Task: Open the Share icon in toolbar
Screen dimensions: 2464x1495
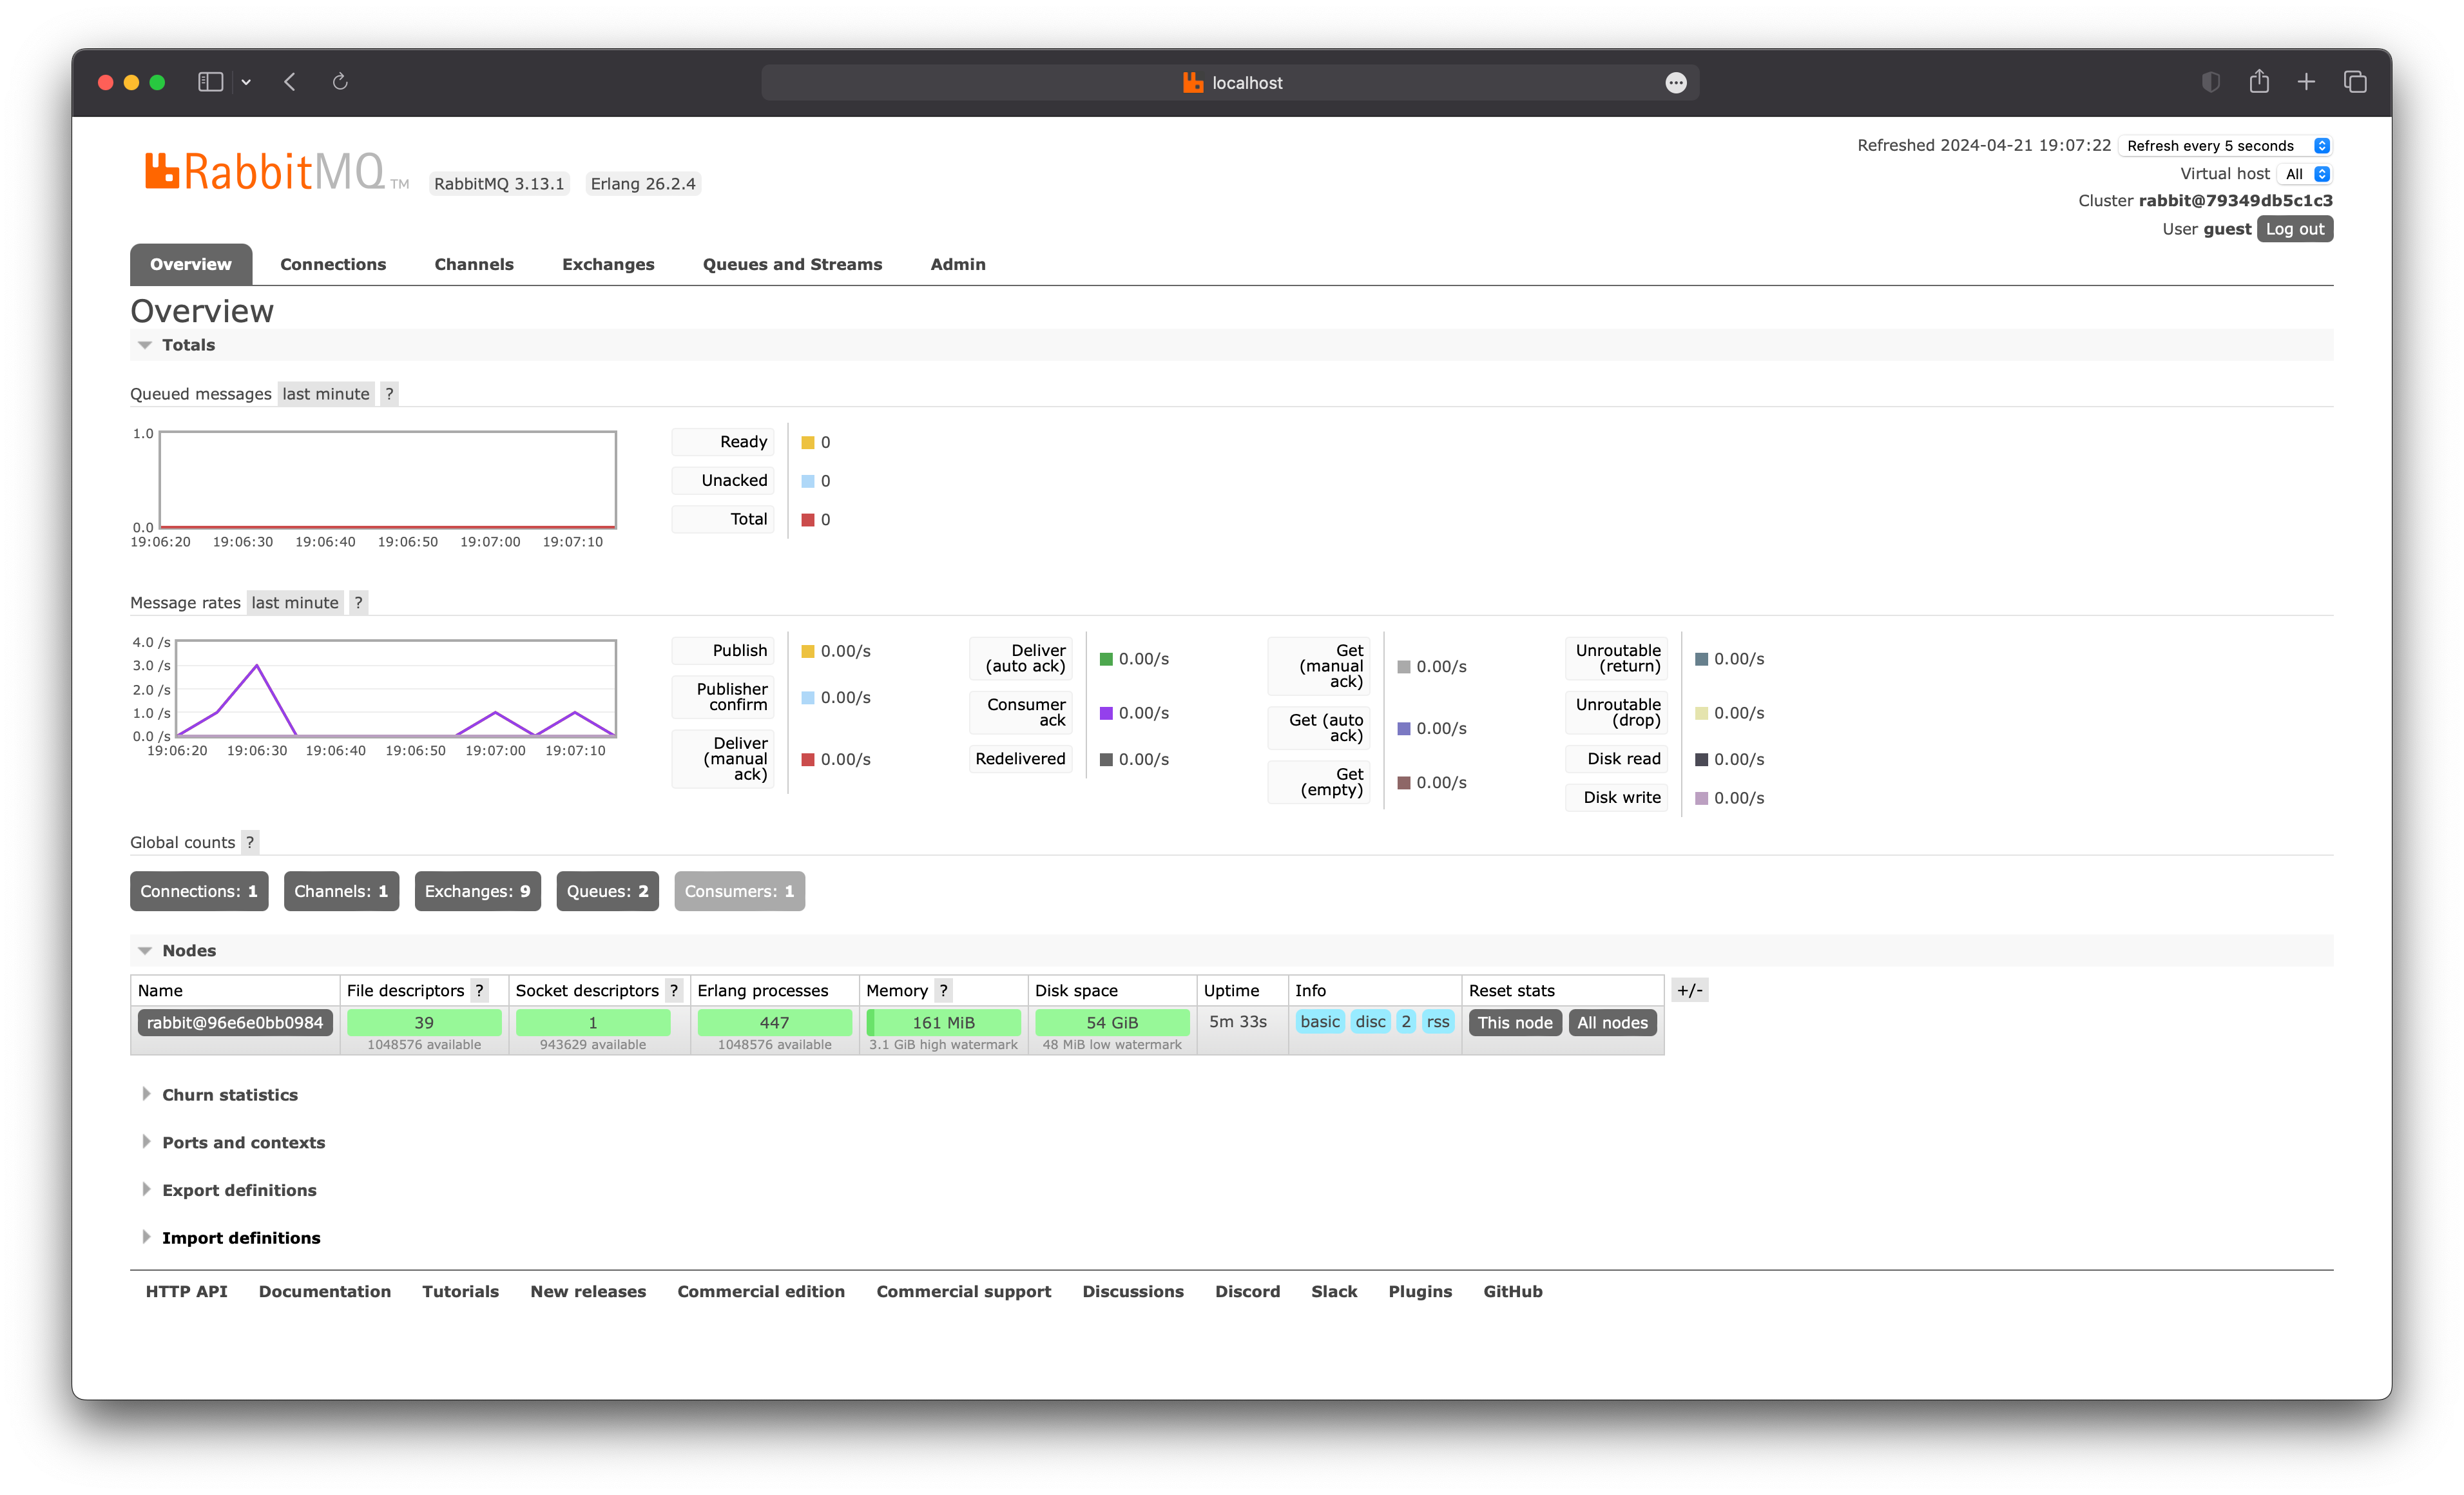Action: coord(2259,82)
